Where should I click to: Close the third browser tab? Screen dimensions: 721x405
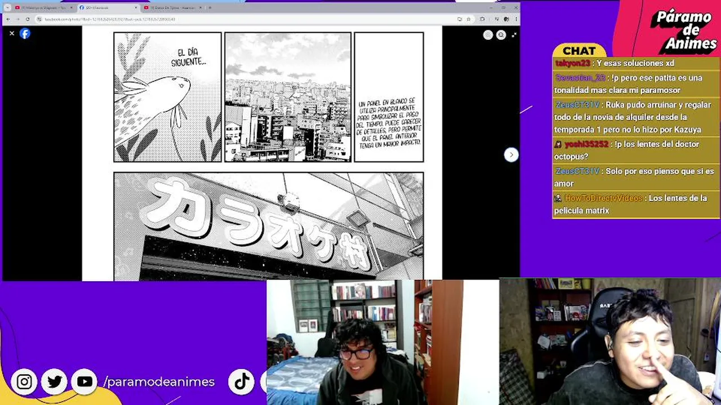point(200,7)
